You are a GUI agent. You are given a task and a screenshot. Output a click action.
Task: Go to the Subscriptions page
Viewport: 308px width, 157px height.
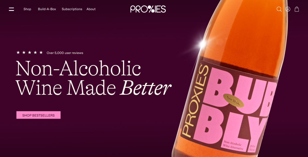coord(72,9)
